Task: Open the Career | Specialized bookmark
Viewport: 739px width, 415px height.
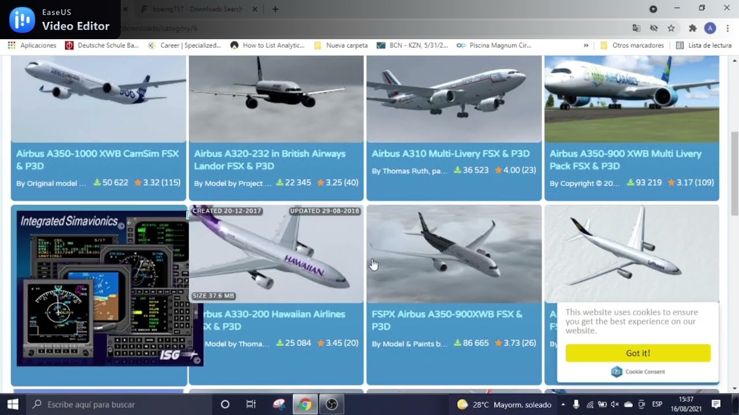Action: [x=185, y=46]
